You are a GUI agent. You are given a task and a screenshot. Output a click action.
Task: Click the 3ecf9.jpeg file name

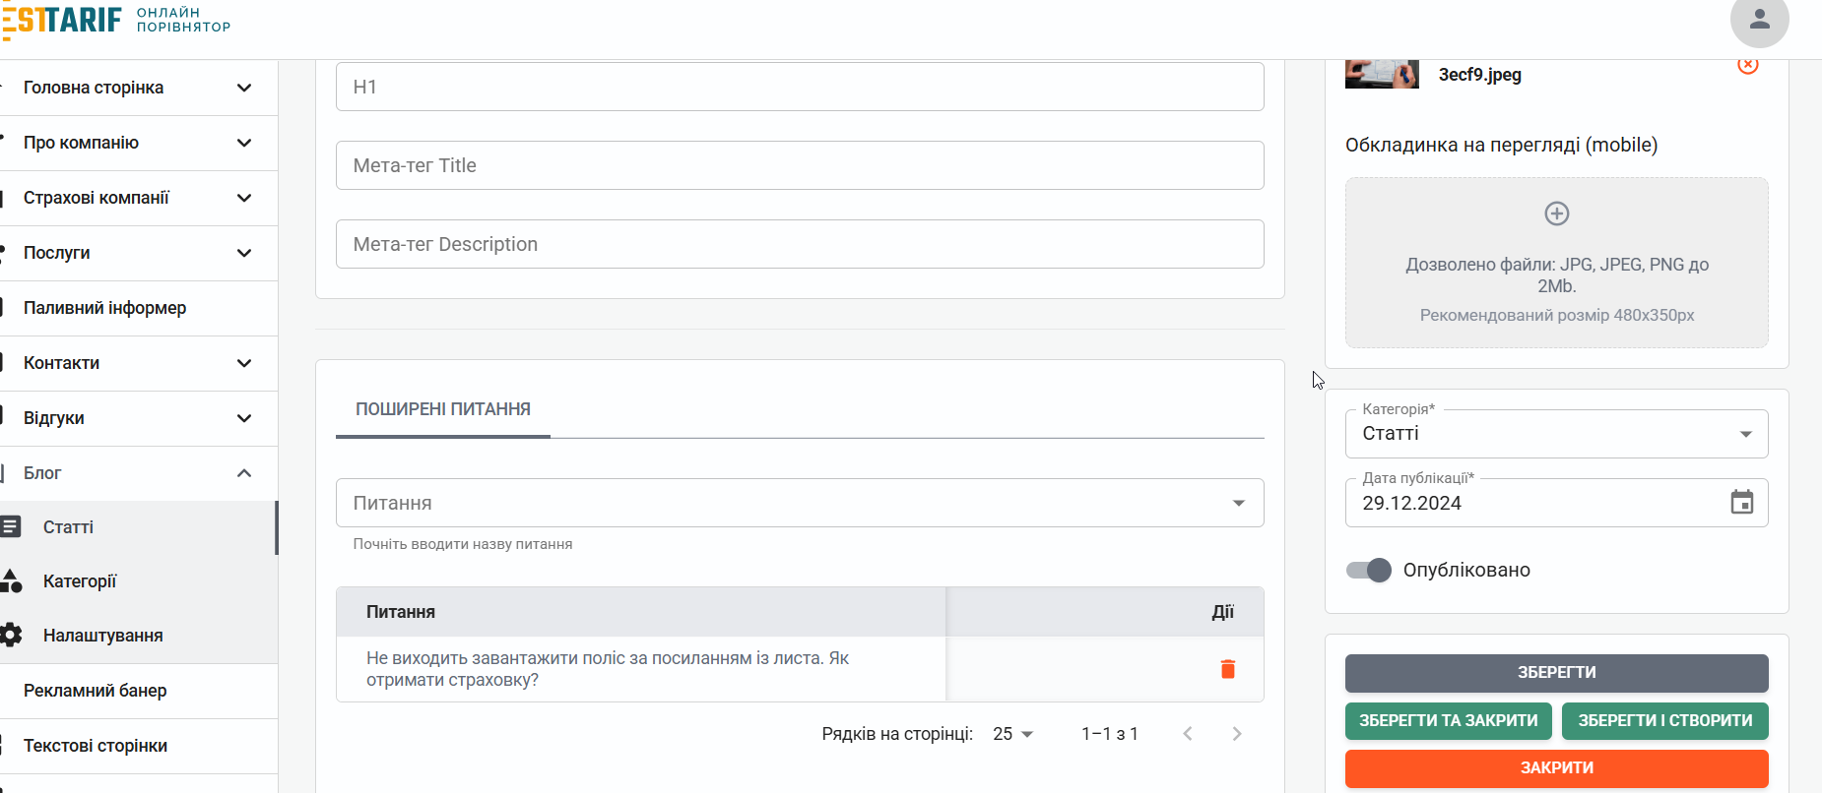1480,75
